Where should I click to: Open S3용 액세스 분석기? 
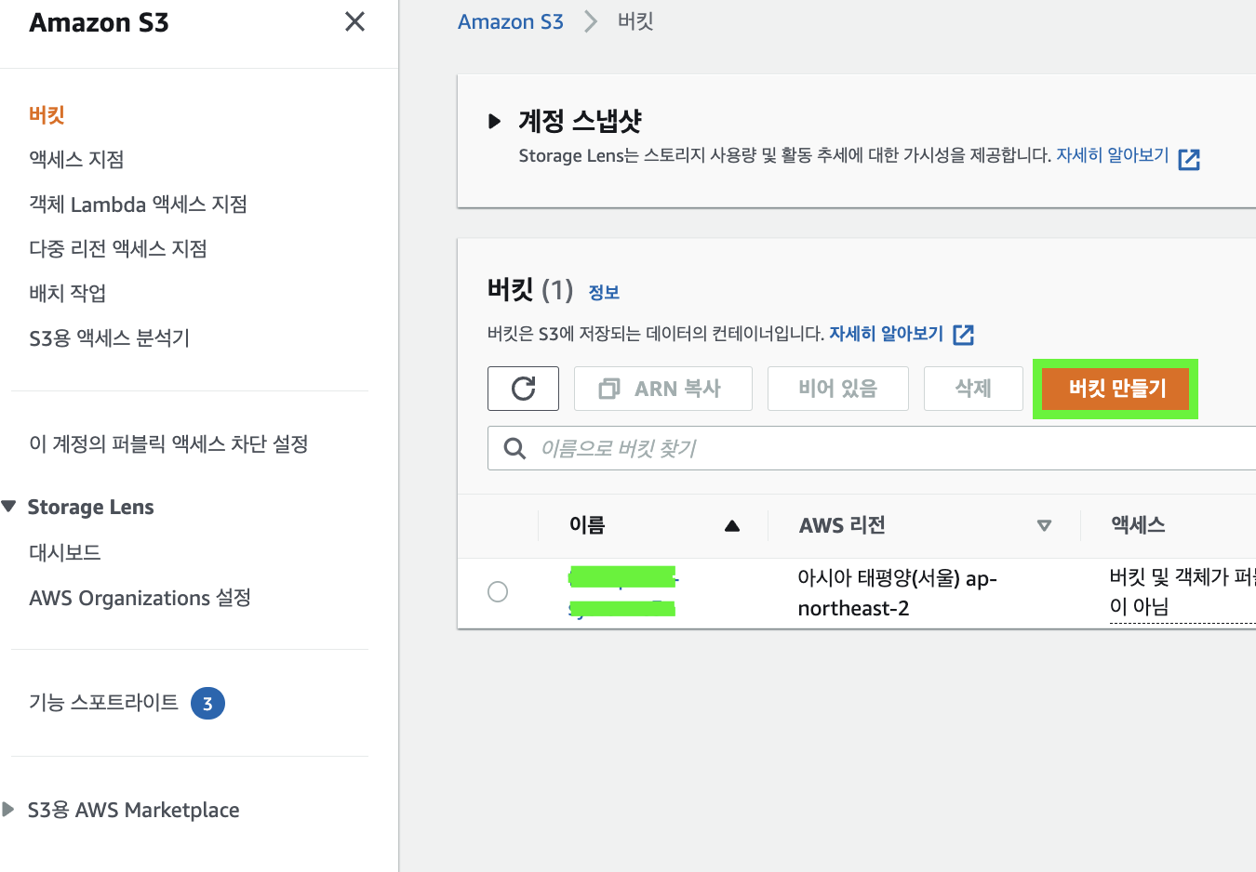pos(109,337)
